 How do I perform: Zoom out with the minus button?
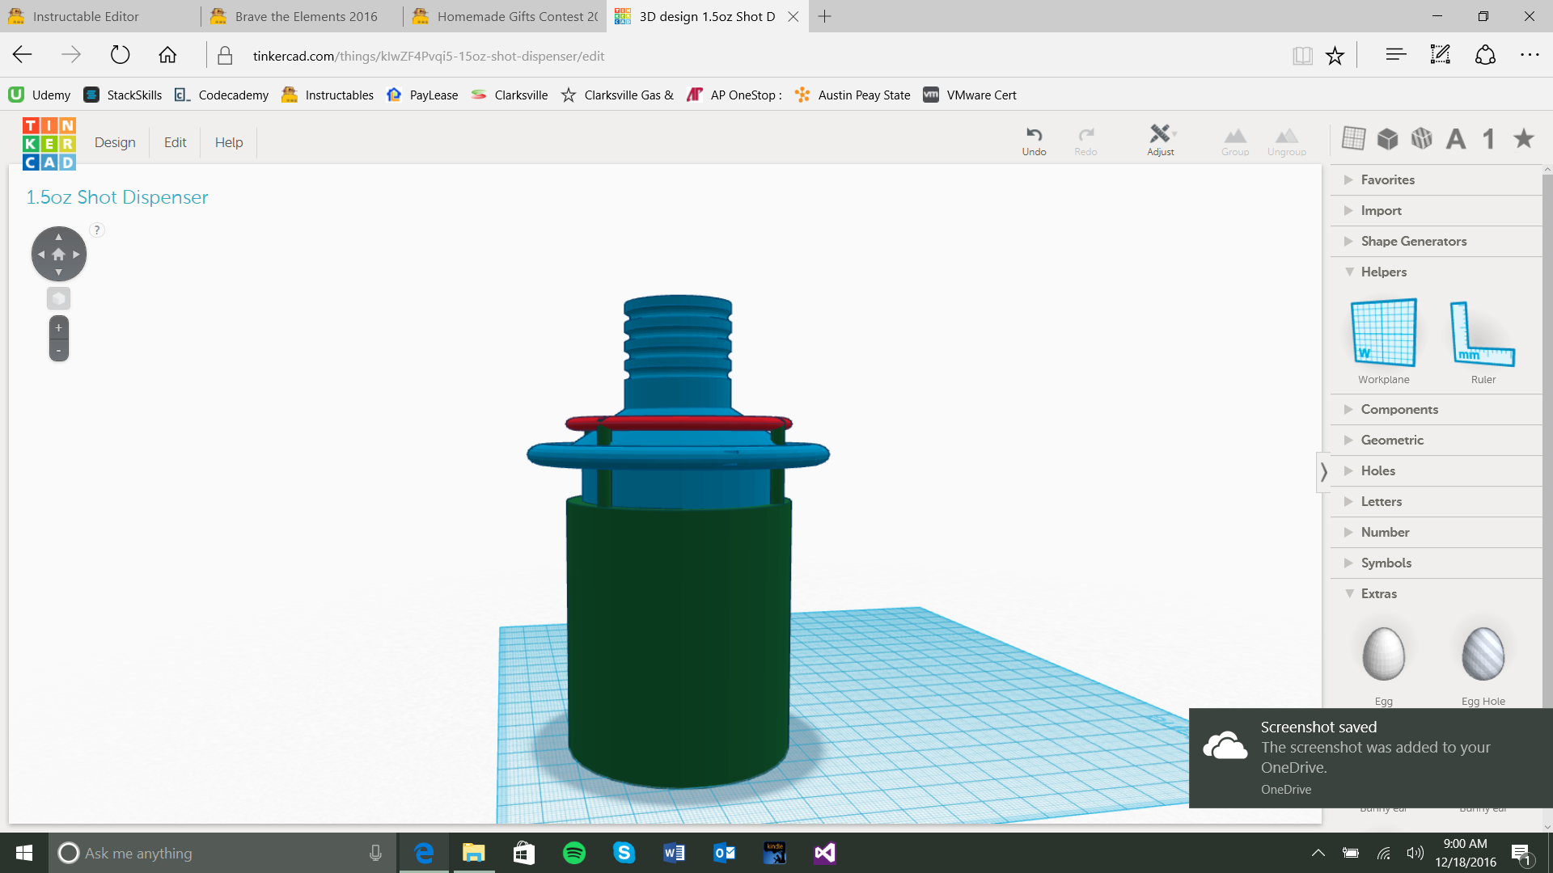(58, 351)
